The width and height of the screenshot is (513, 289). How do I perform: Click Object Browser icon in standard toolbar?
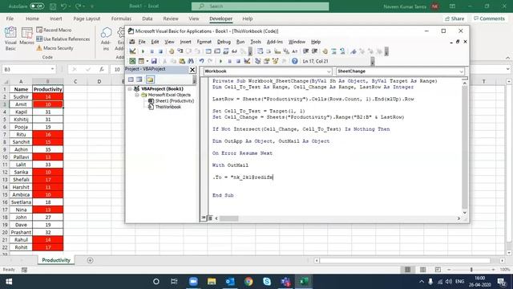tap(276, 61)
